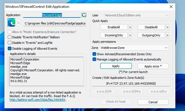Click the "Microsoft Corporation" details line

tap(25, 59)
